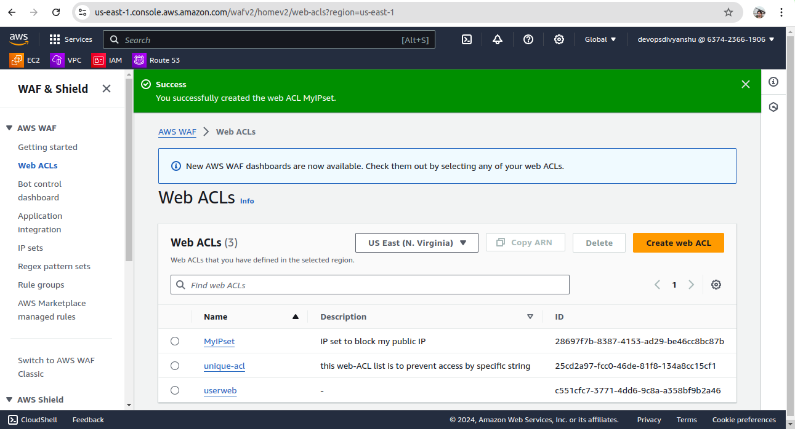Open Rule groups in the sidebar

click(41, 285)
